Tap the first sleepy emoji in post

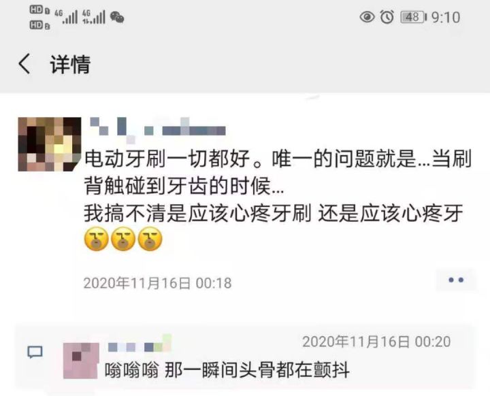(97, 239)
